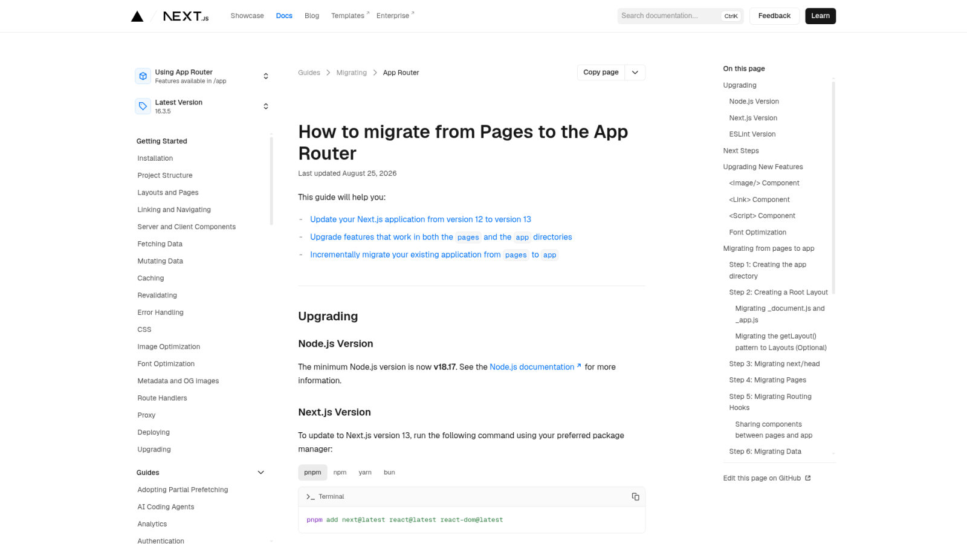967x544 pixels.
Task: Click the Vercel triangle logo
Action: coord(137,16)
